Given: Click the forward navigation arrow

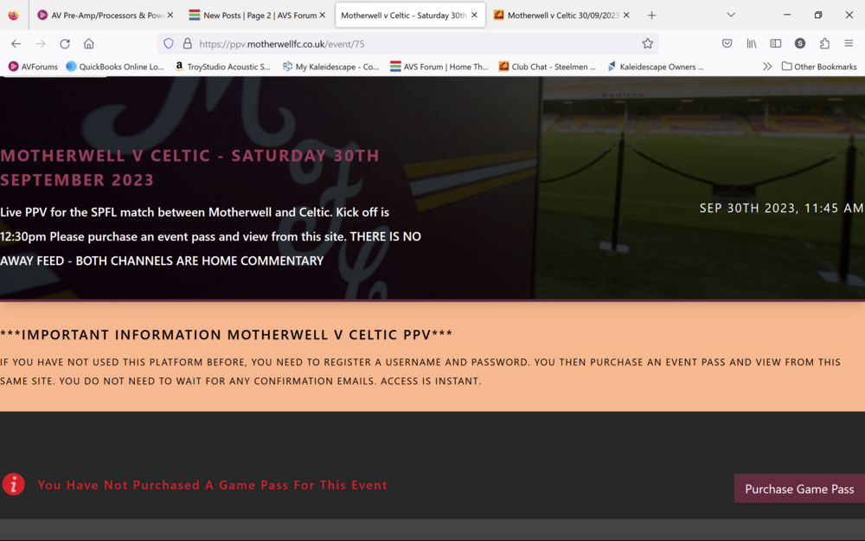Looking at the screenshot, I should 41,43.
